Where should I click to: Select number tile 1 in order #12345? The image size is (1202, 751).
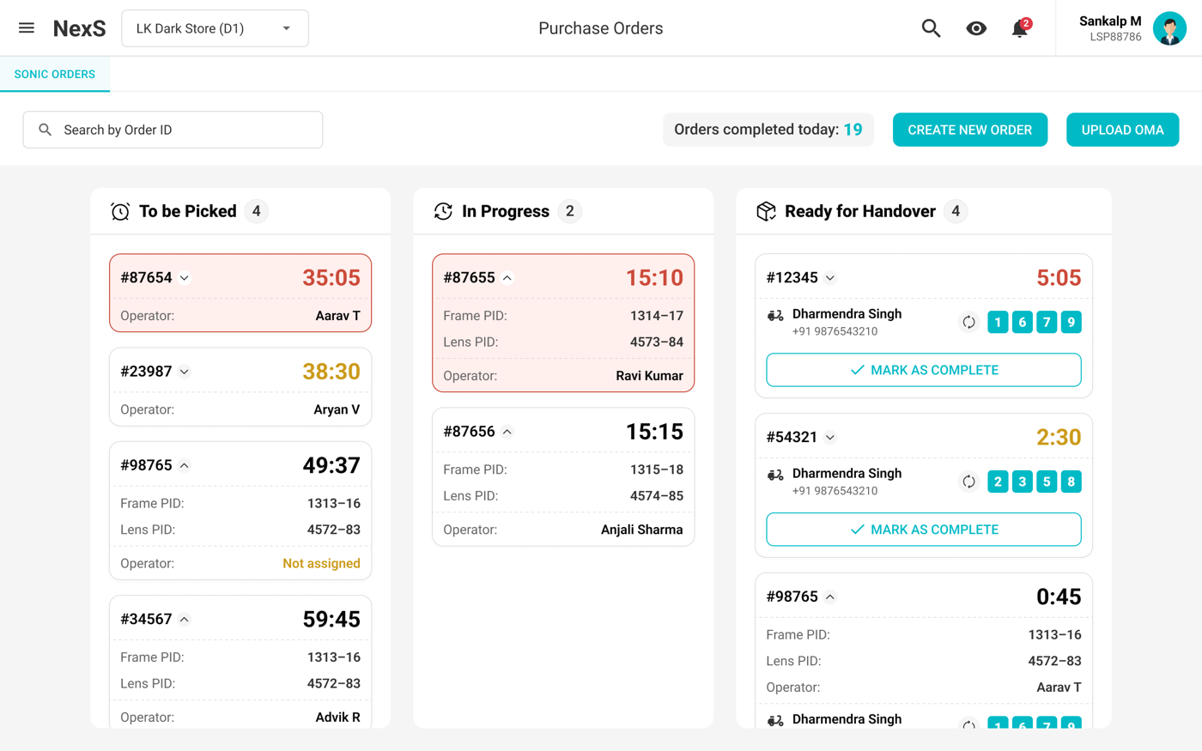998,322
